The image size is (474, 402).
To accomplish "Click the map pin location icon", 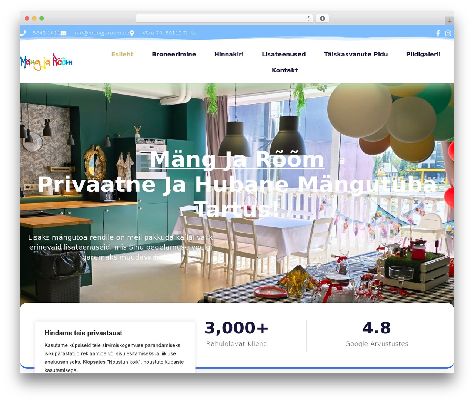I will (x=132, y=33).
